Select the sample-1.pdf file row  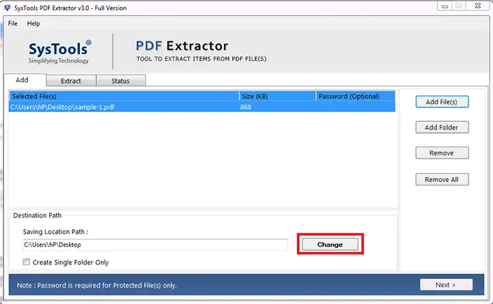click(x=202, y=107)
